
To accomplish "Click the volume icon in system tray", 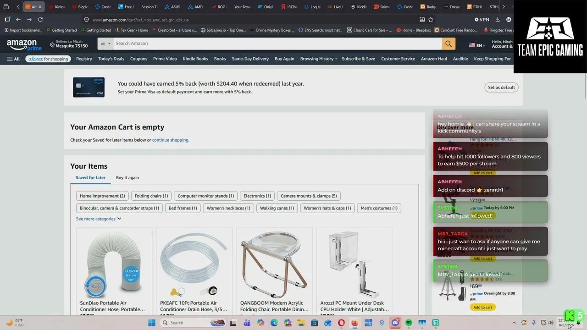I will pos(551,323).
